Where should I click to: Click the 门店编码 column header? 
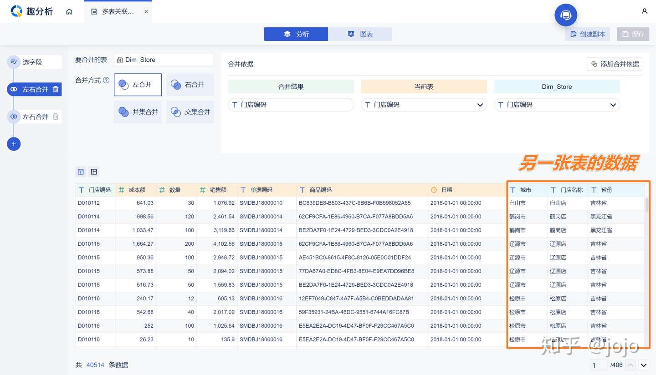click(95, 190)
